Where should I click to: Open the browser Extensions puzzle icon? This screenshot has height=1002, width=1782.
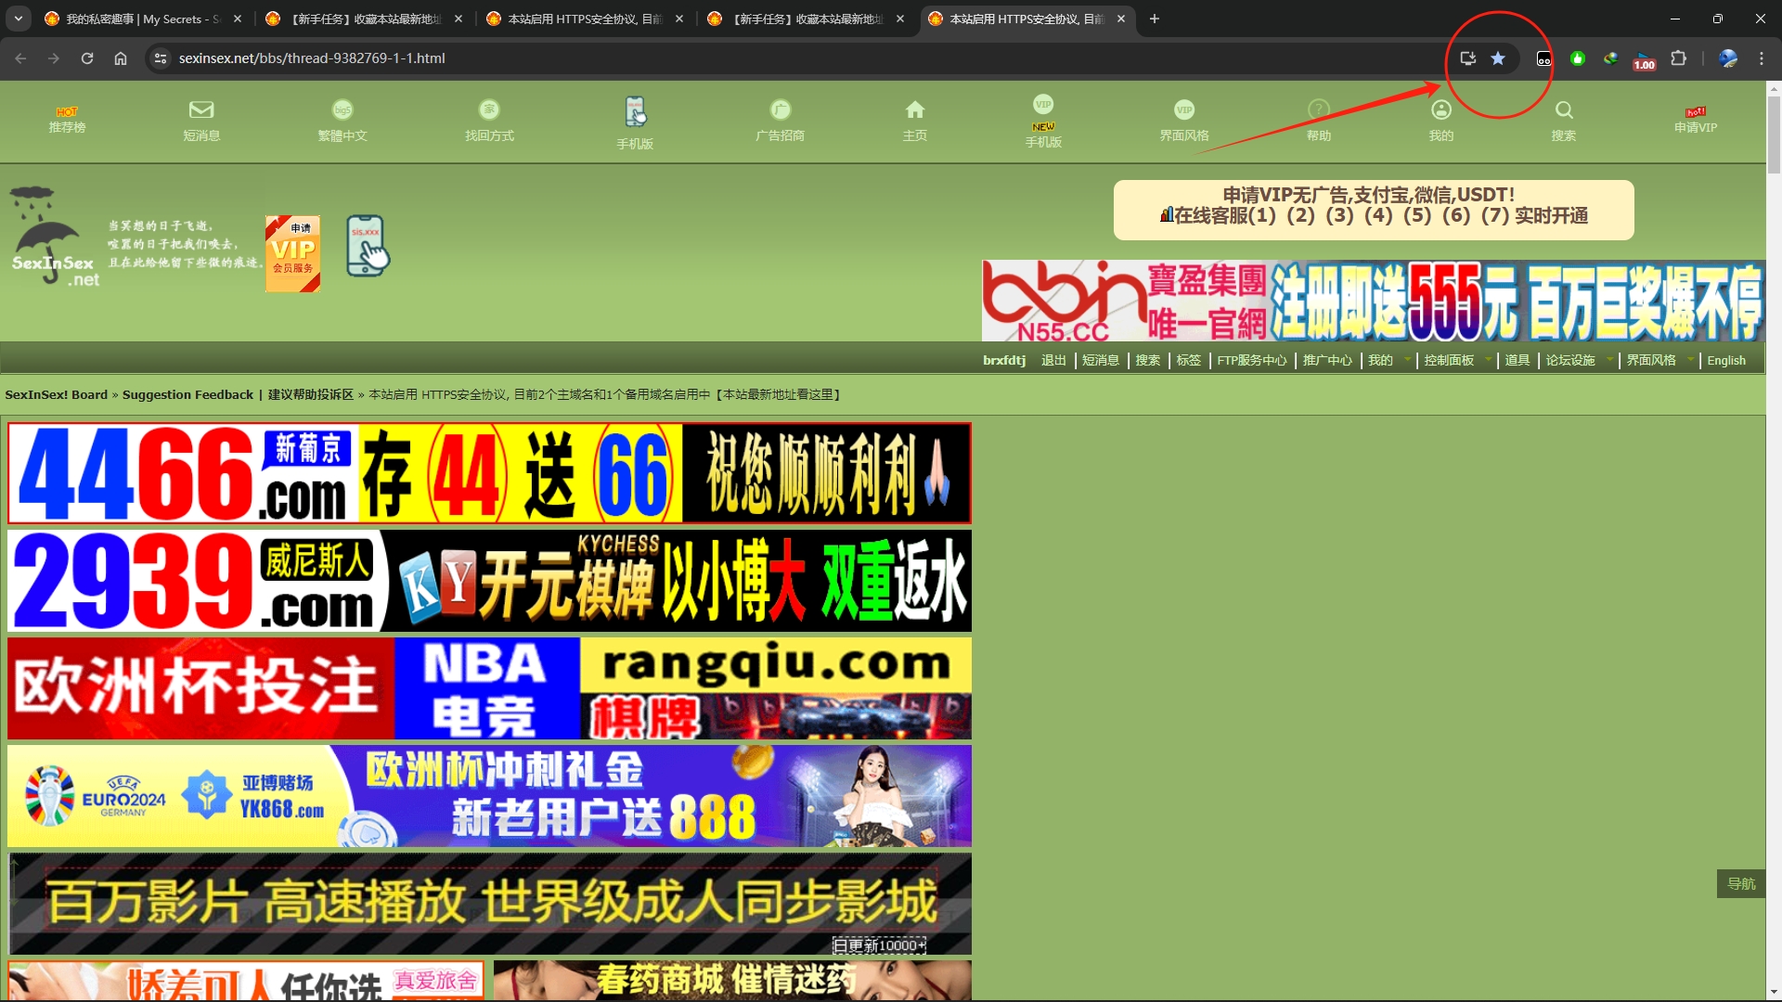coord(1678,58)
